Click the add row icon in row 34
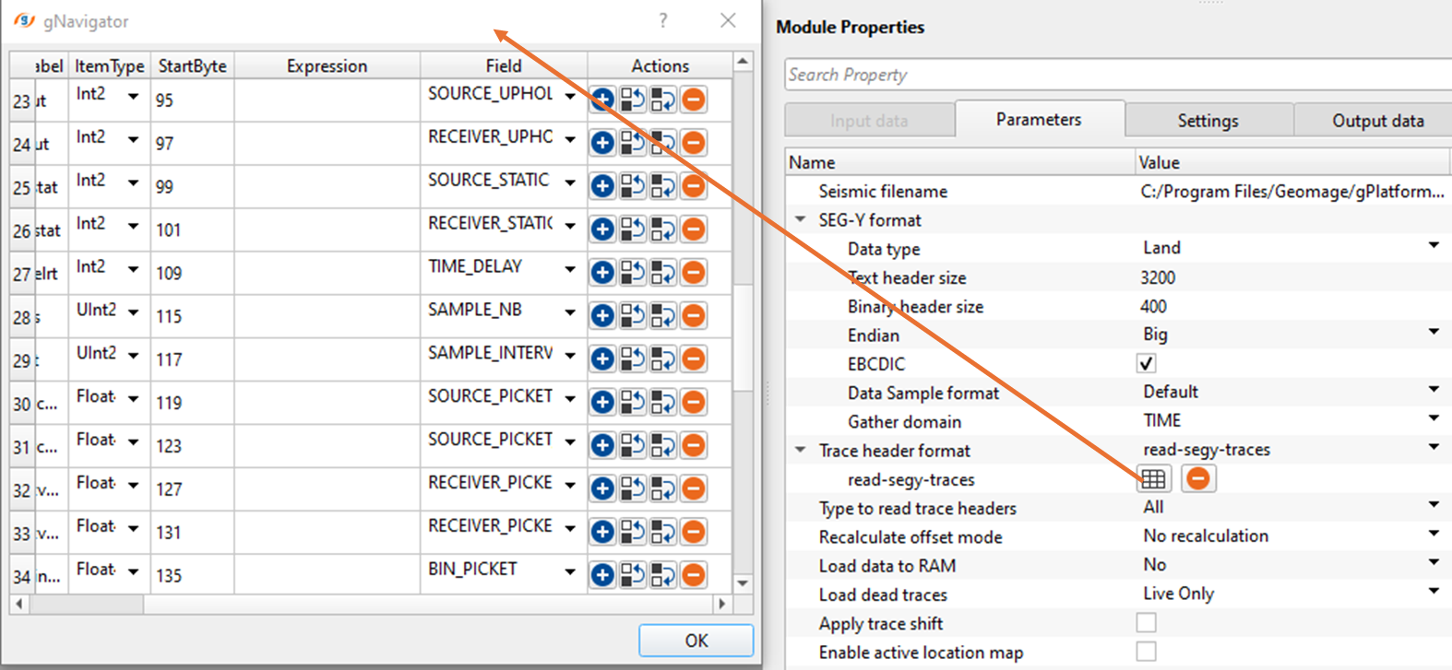The height and width of the screenshot is (670, 1452). (602, 575)
